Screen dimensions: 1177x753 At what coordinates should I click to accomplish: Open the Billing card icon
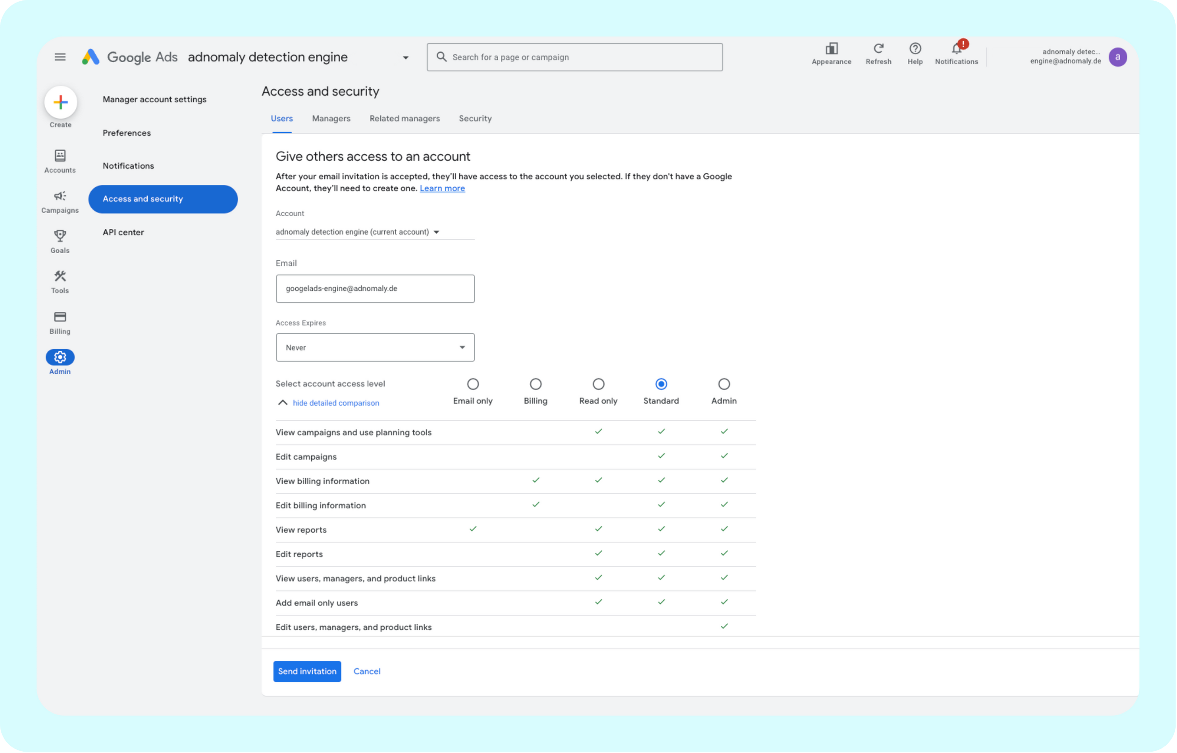tap(60, 317)
